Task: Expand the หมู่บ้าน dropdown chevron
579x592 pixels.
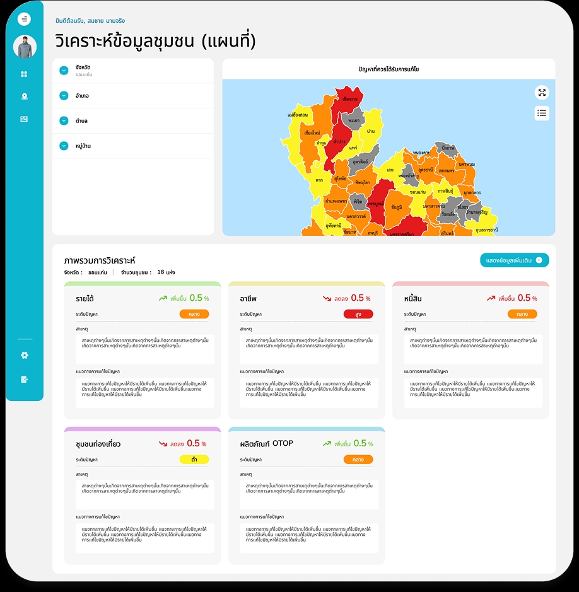Action: click(x=64, y=146)
